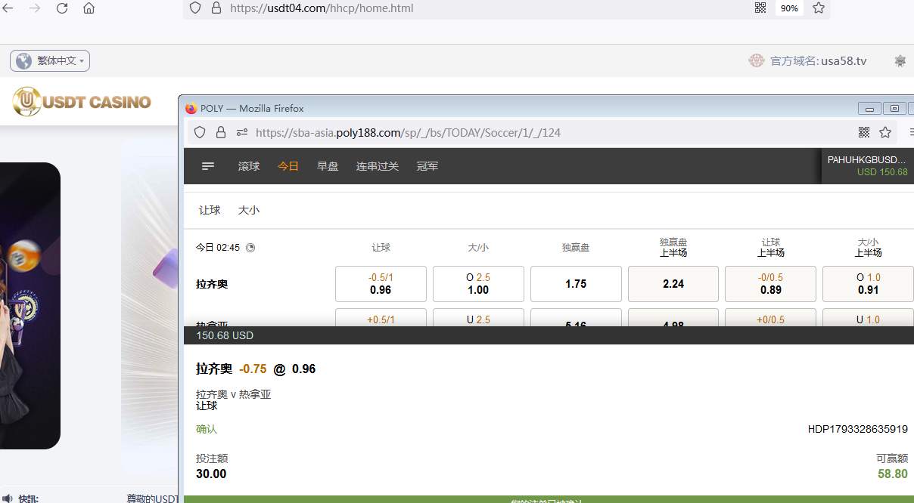Open 连串过关 tab
The height and width of the screenshot is (503, 914).
[378, 166]
